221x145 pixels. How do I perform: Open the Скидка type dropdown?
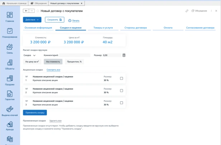[30, 55]
